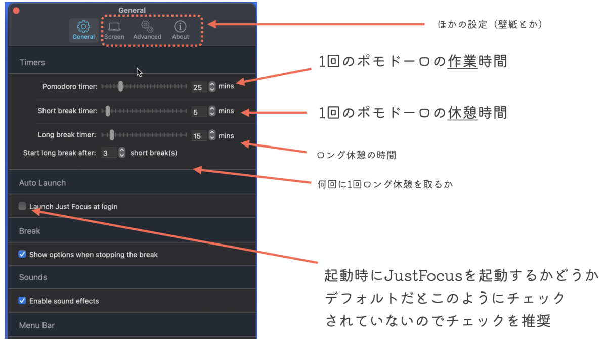Click the Long break timer slider knob
Viewport: 607px width, 341px height.
[x=112, y=135]
